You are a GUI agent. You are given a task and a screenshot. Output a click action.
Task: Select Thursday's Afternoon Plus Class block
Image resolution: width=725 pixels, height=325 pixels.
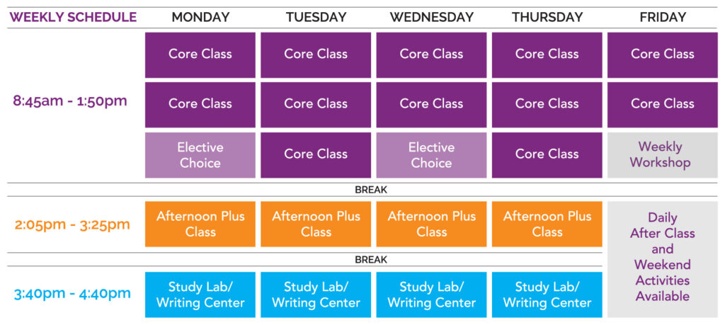[x=547, y=224]
